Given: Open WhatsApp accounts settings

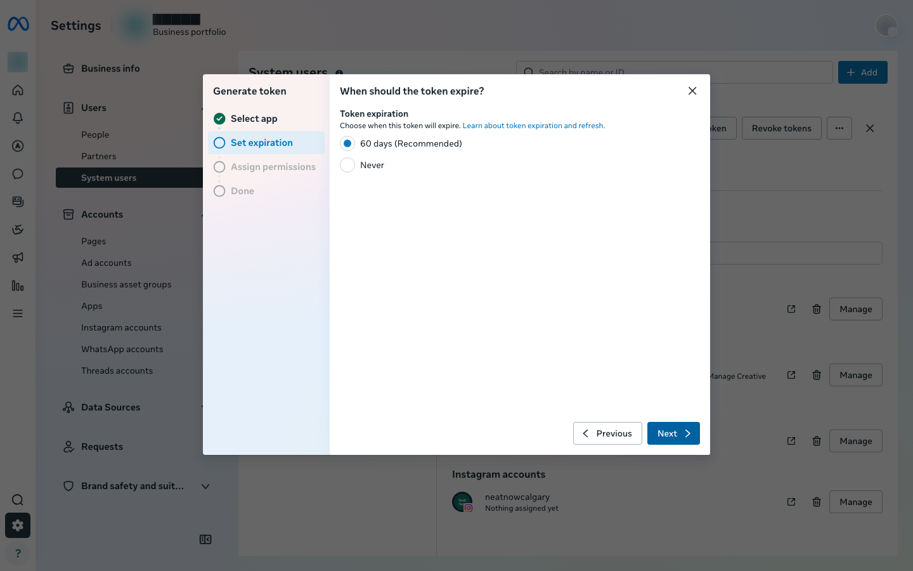Looking at the screenshot, I should (122, 349).
